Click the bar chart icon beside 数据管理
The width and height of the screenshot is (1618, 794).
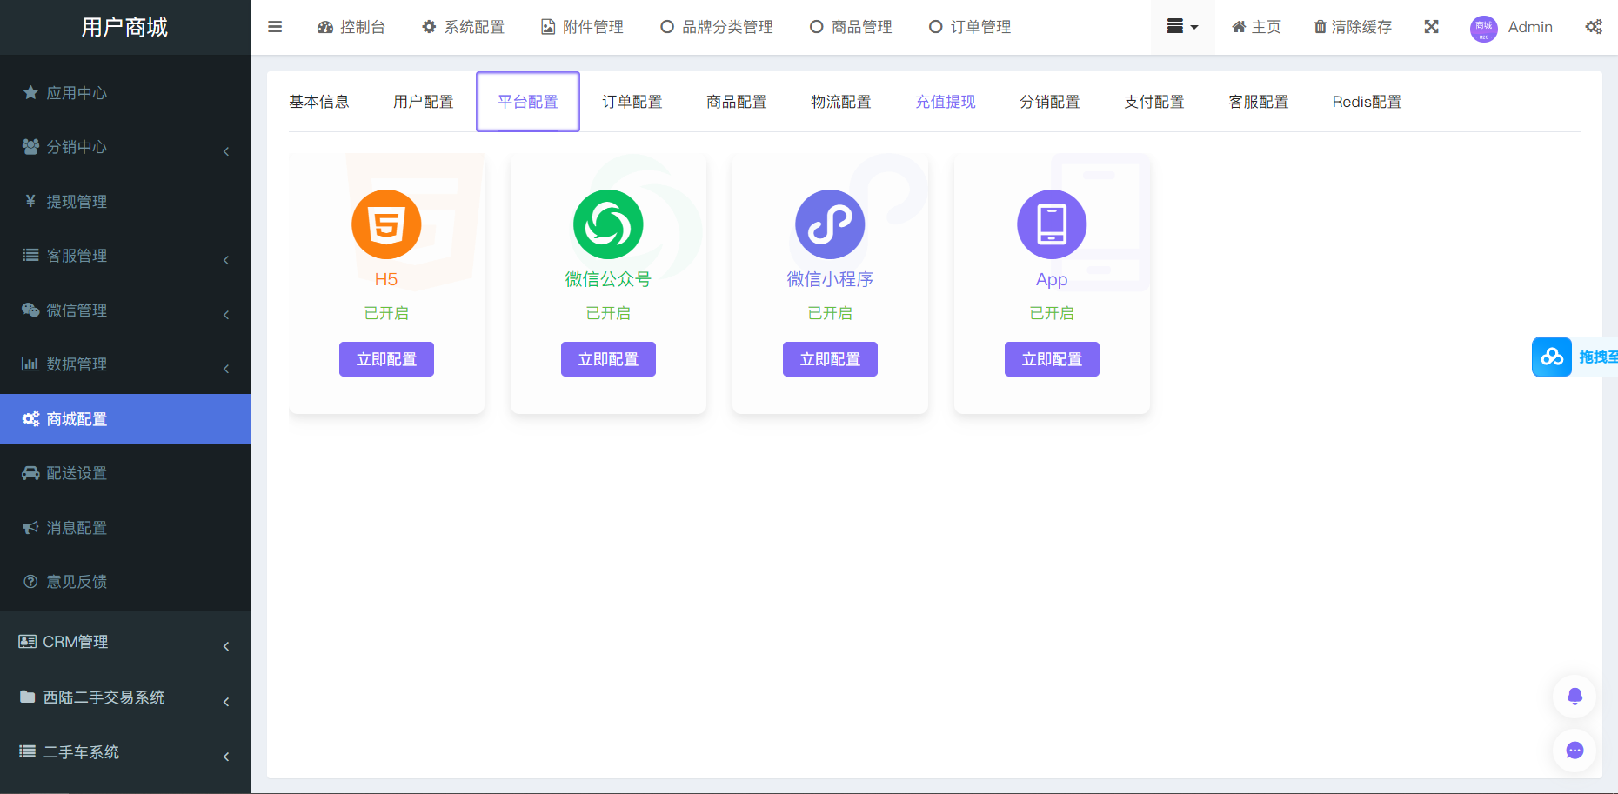point(30,364)
